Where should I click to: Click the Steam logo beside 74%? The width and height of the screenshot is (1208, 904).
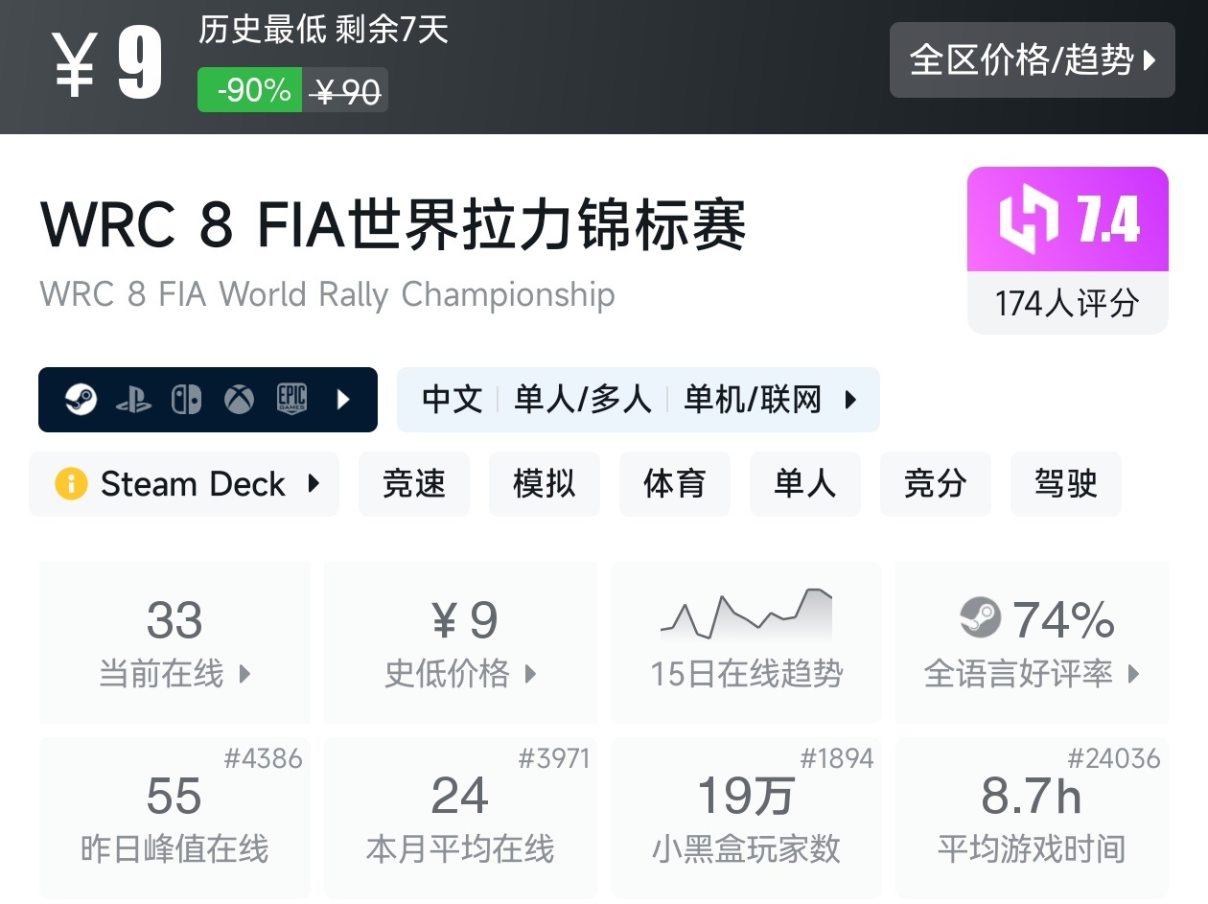(x=980, y=618)
